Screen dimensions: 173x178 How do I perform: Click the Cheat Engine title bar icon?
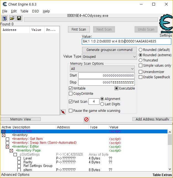(4, 4)
